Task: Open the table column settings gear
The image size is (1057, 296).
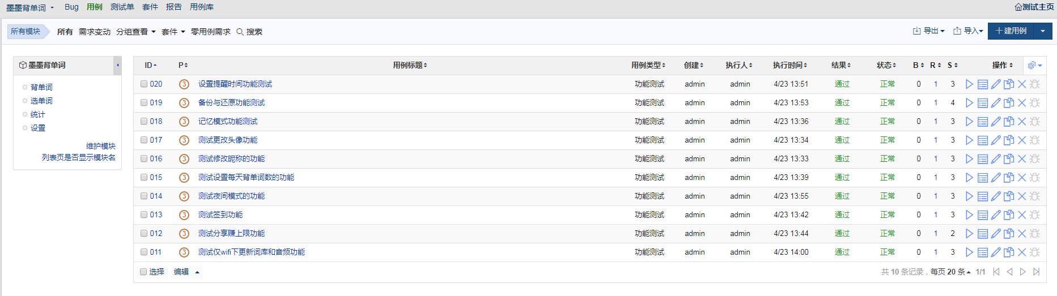Action: pos(1034,66)
